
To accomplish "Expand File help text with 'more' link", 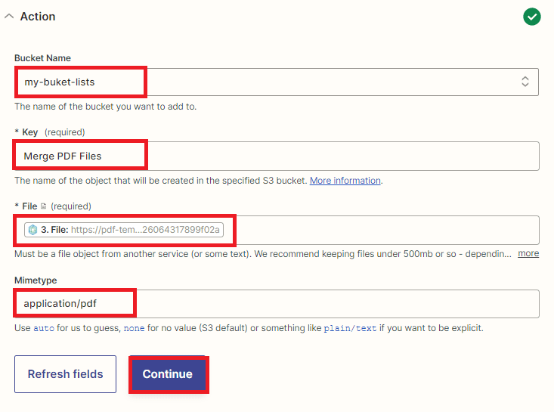I will click(528, 253).
